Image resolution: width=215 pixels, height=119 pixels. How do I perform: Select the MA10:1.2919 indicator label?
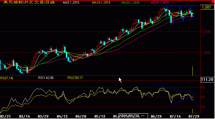(x=101, y=3)
